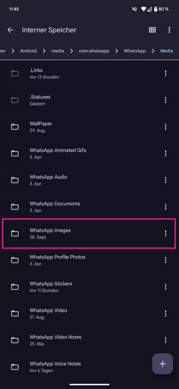Tap the back arrow icon
Viewport: 179px width, 389px height.
11,30
